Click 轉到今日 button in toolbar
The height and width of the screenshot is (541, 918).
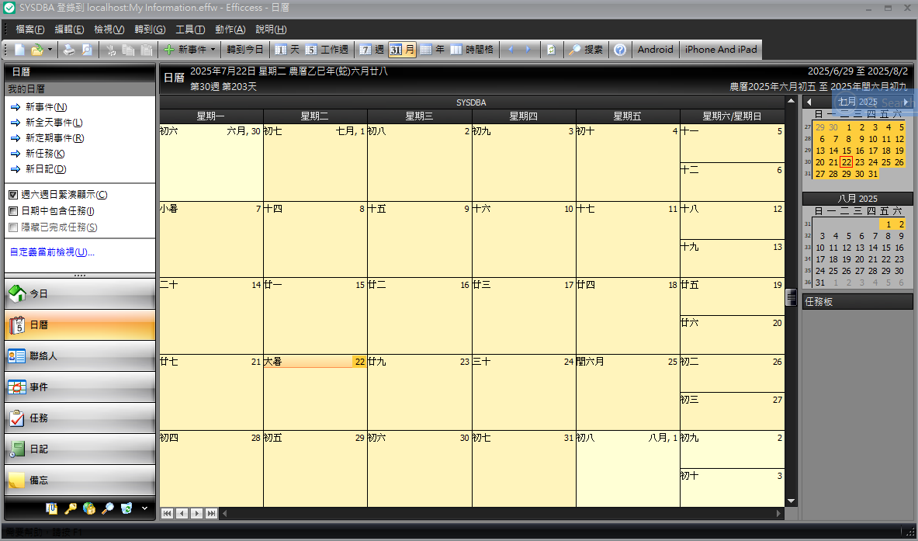click(244, 50)
